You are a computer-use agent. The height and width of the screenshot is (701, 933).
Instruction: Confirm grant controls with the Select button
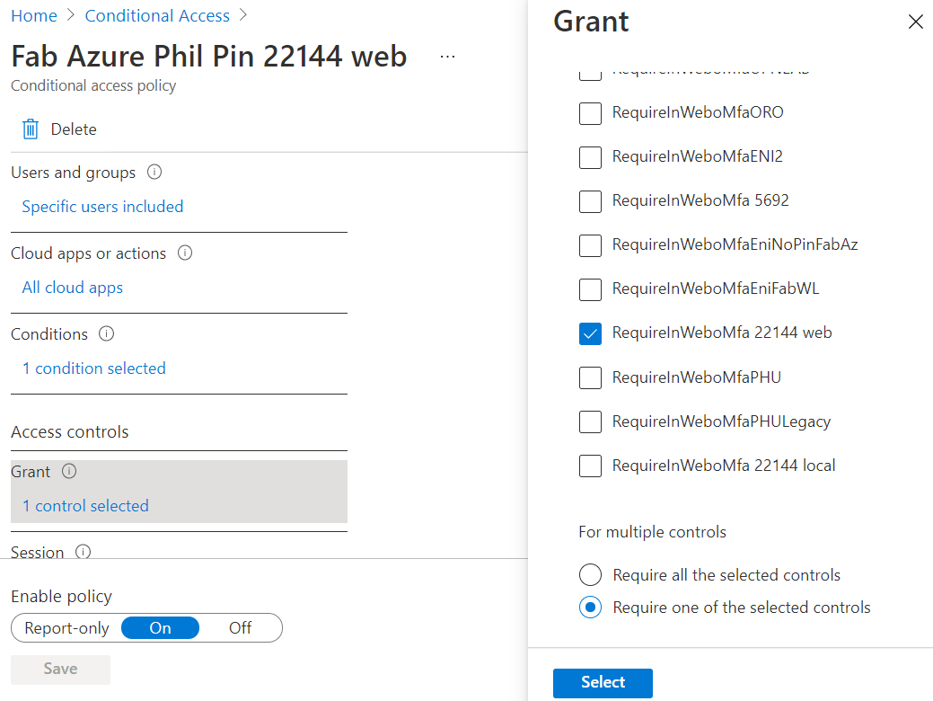pos(603,683)
